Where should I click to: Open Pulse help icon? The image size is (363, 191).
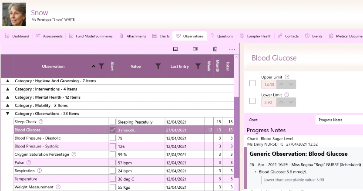coord(29,162)
